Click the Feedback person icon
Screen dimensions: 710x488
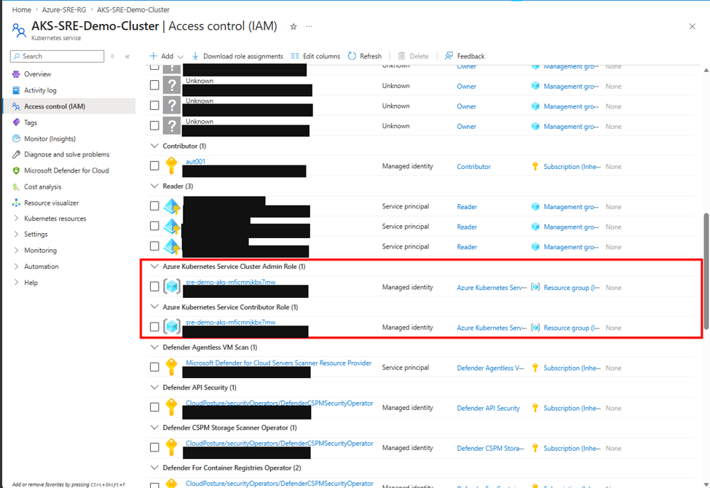(x=449, y=56)
